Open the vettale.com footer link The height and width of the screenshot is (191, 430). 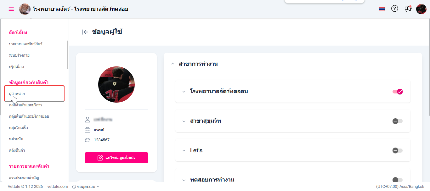pos(58,187)
